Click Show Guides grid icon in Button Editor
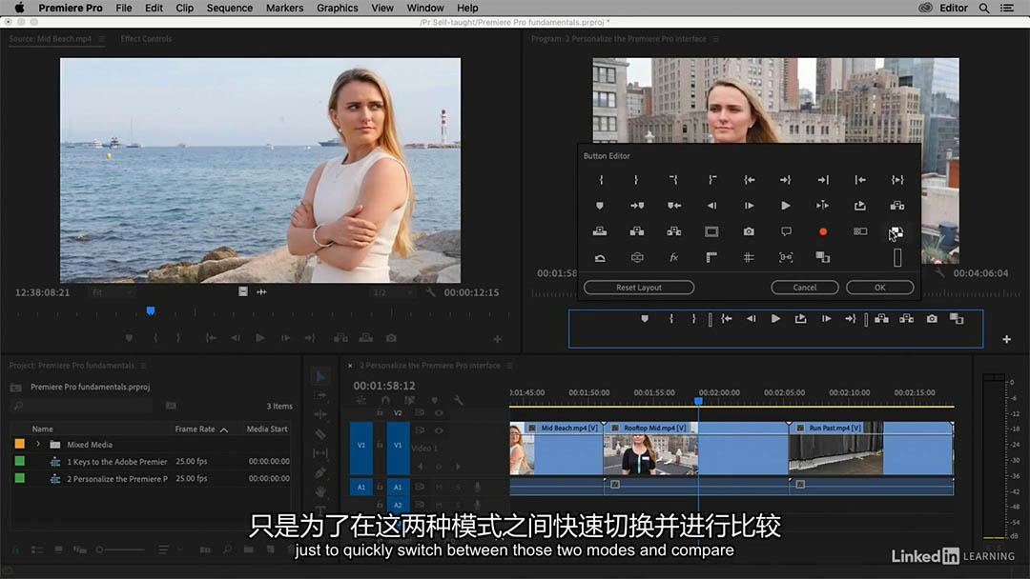Image resolution: width=1030 pixels, height=579 pixels. point(749,258)
